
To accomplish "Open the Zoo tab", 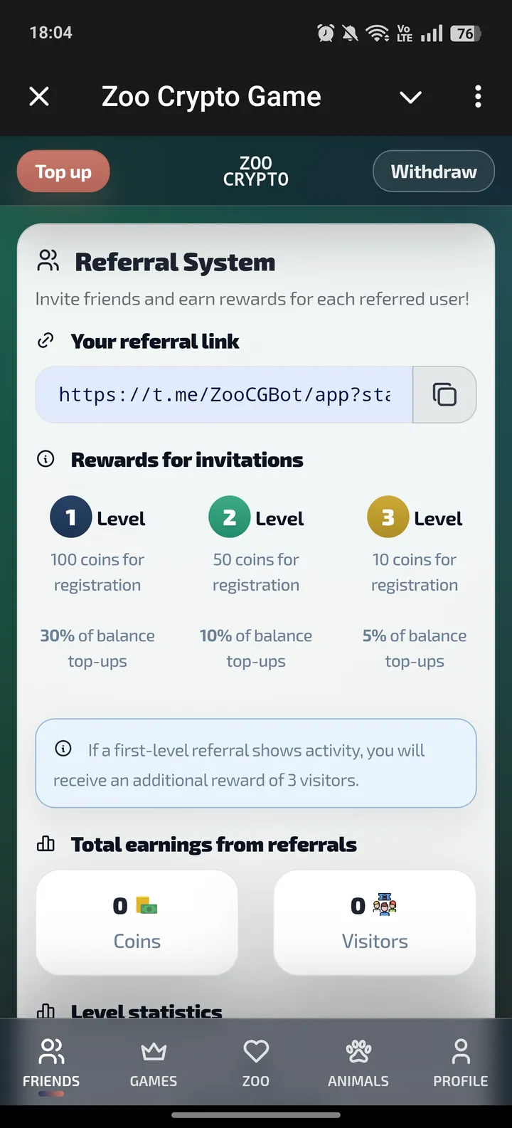I will [x=256, y=1063].
